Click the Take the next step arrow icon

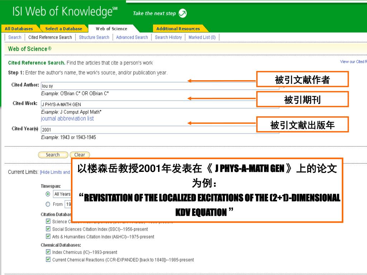click(182, 13)
